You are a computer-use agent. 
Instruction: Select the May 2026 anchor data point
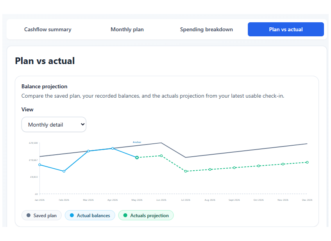pyautogui.click(x=137, y=157)
